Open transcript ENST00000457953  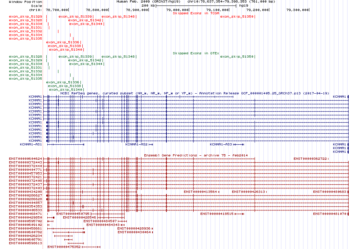25,173
